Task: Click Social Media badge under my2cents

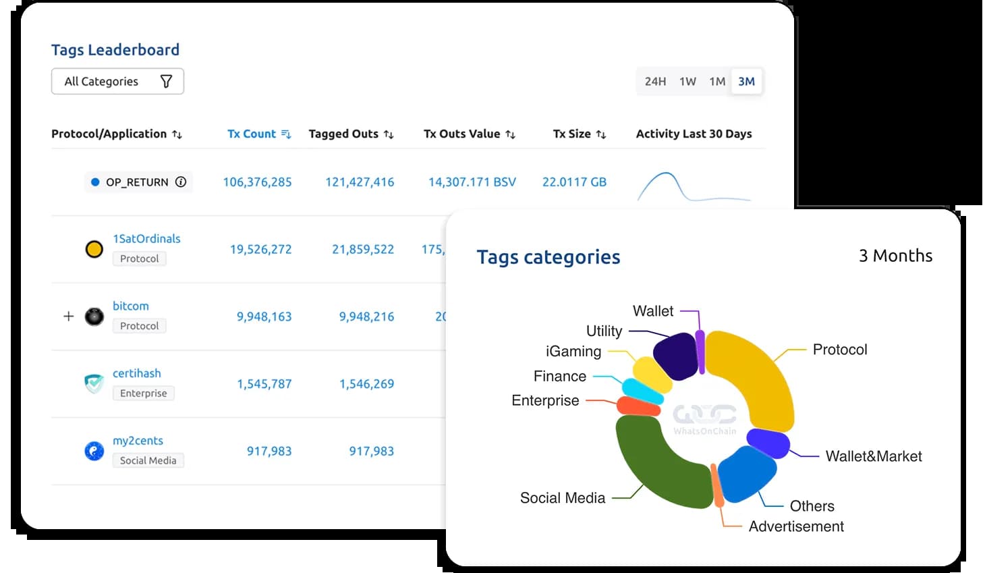Action: point(148,460)
